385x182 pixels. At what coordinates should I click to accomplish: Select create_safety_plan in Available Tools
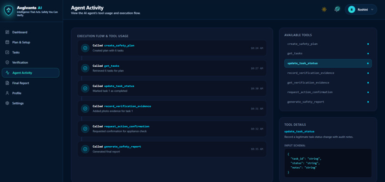(x=328, y=44)
